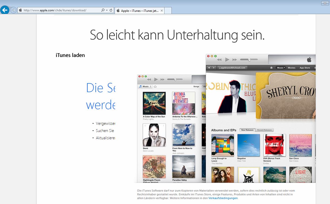Click Fast Forward in the iTunes Store window
This screenshot has height=204, width=330.
[235, 60]
